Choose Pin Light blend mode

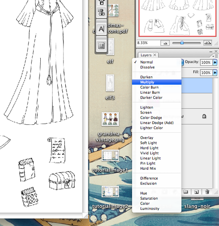click(x=156, y=163)
